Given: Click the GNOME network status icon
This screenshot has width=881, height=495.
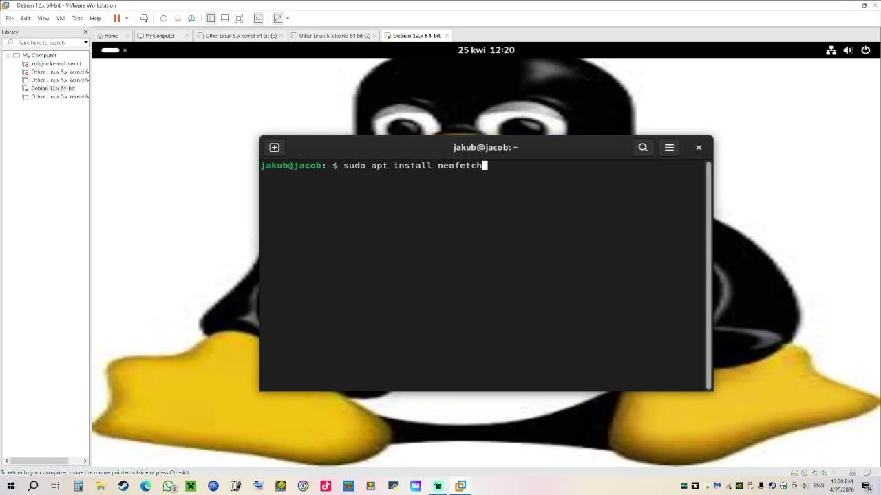Looking at the screenshot, I should [x=831, y=50].
